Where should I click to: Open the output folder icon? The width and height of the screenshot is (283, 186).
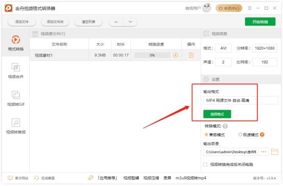pyautogui.click(x=274, y=152)
